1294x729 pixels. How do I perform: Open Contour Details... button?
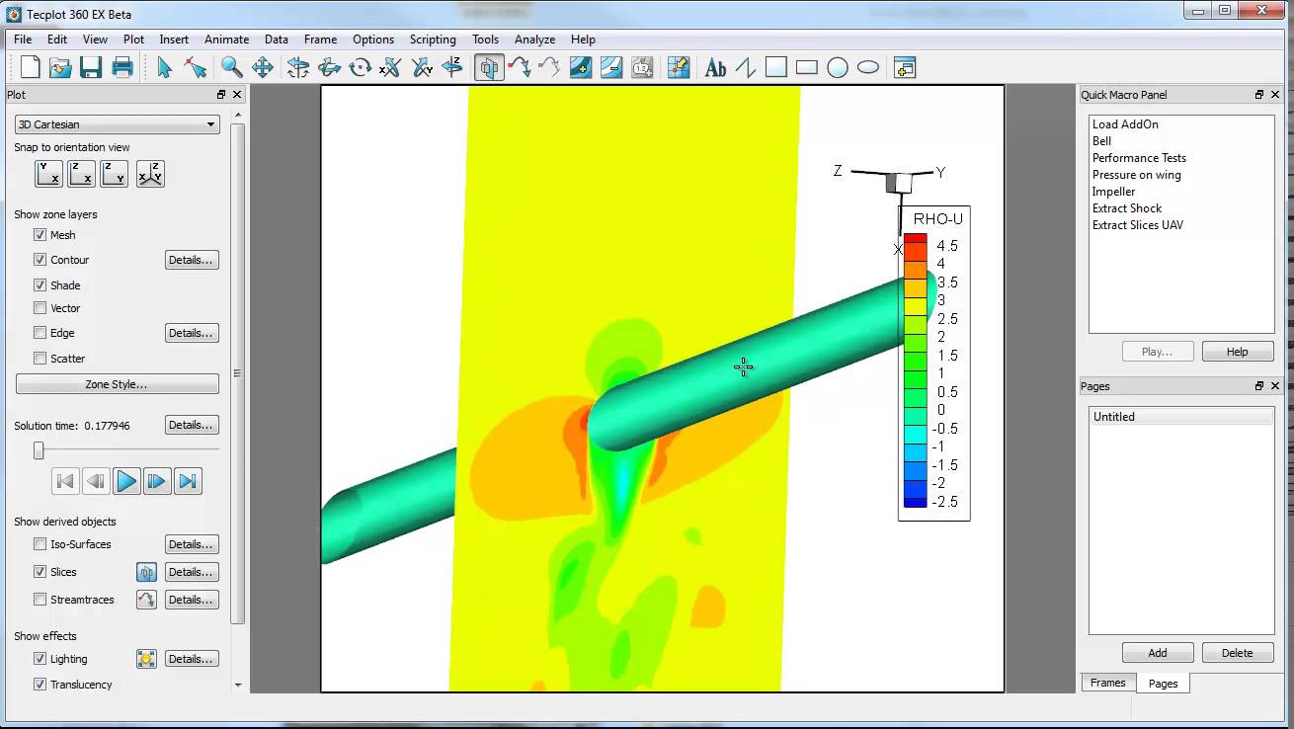click(191, 260)
